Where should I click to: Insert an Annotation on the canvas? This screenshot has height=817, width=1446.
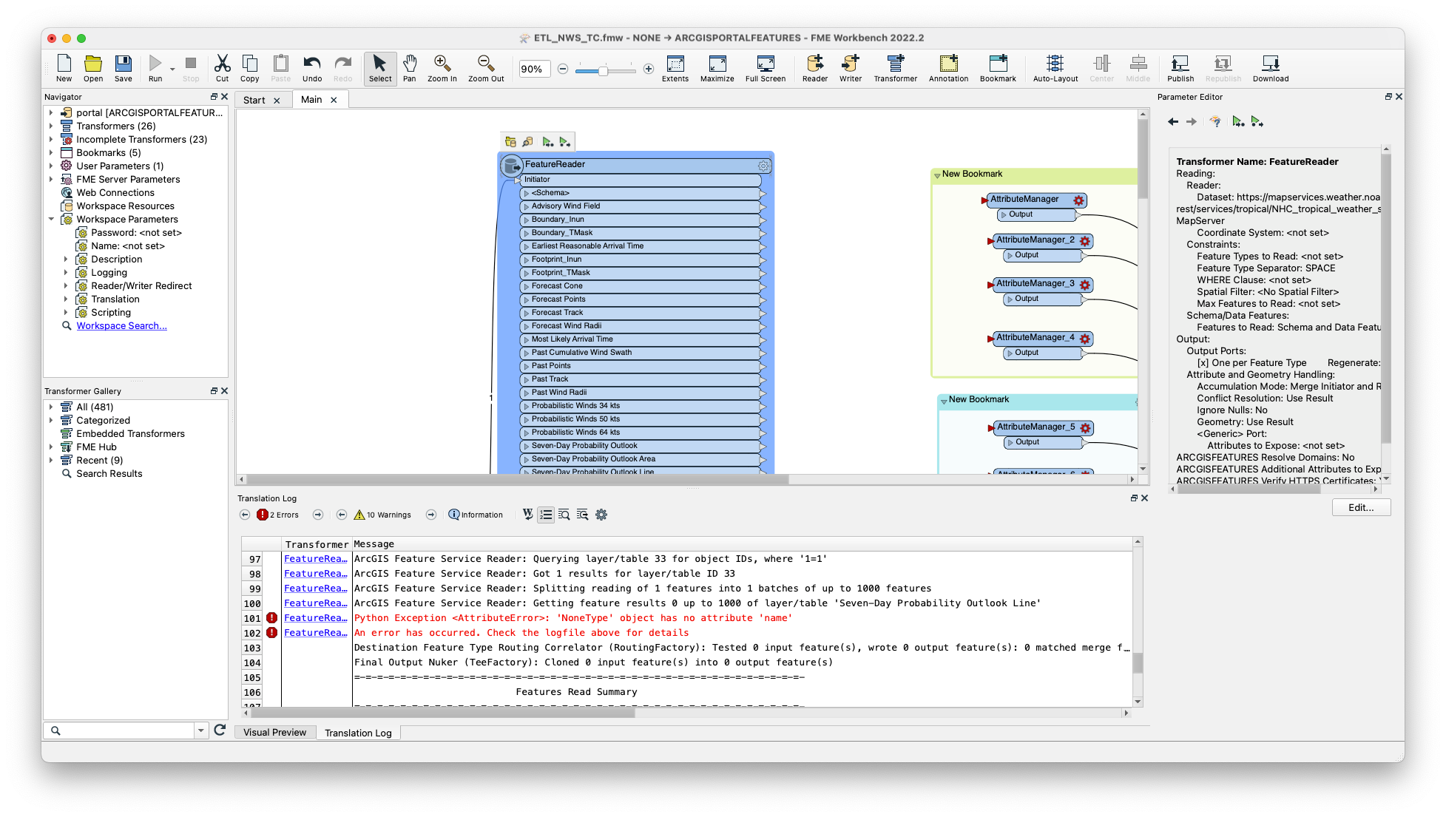pyautogui.click(x=949, y=68)
